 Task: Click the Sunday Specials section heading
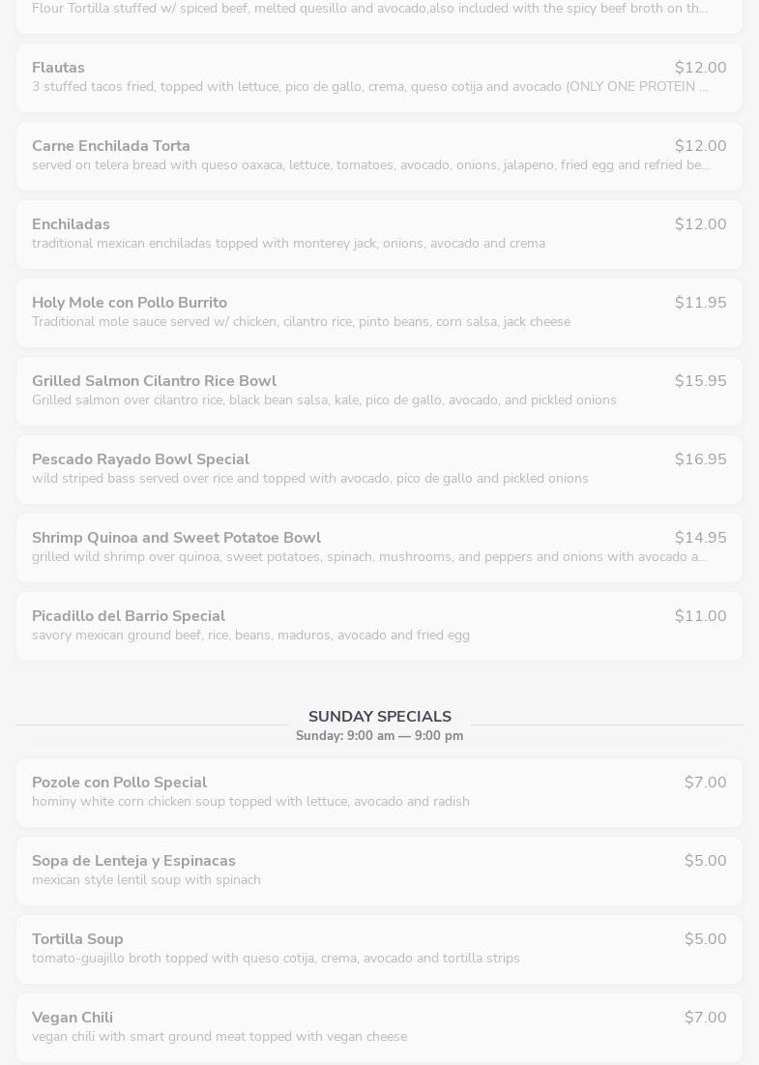tap(379, 717)
